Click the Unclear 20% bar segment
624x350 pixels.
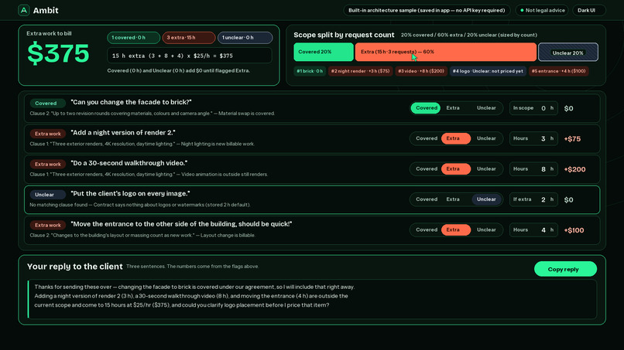tap(568, 52)
